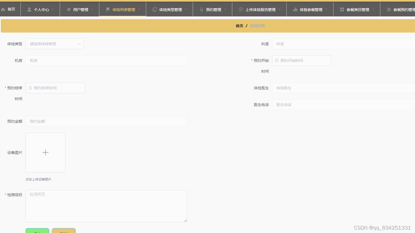Click the 预约金额 field label
The width and height of the screenshot is (415, 233).
(x=15, y=121)
